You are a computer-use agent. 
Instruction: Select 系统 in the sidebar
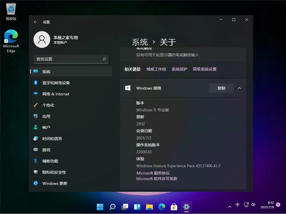pos(71,72)
